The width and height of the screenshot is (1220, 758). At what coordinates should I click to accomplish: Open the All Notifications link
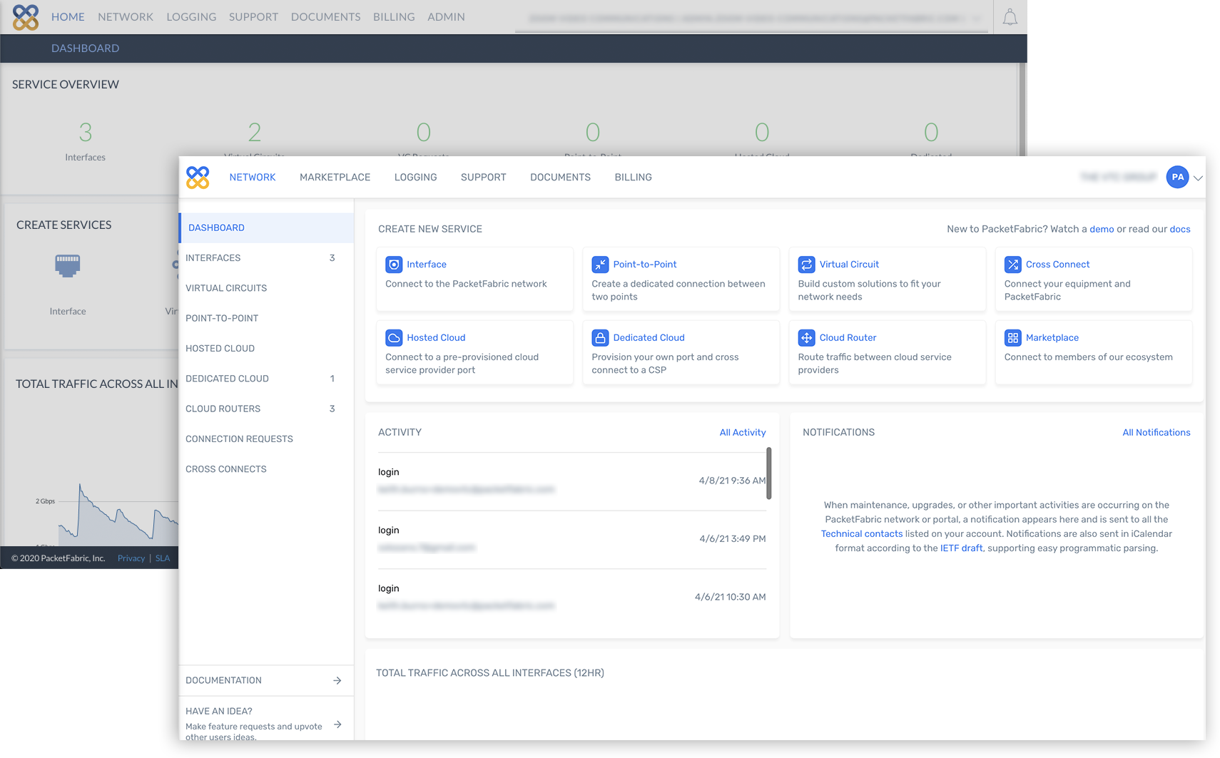[x=1156, y=433]
